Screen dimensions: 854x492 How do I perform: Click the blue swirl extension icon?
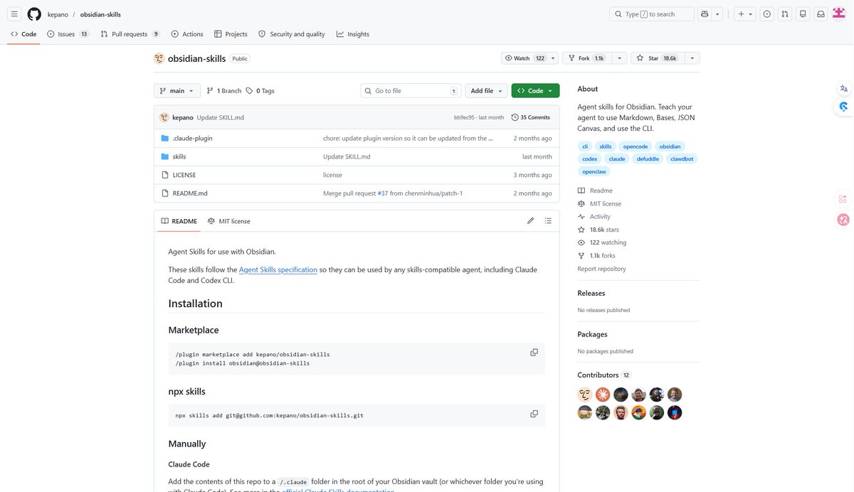click(843, 107)
